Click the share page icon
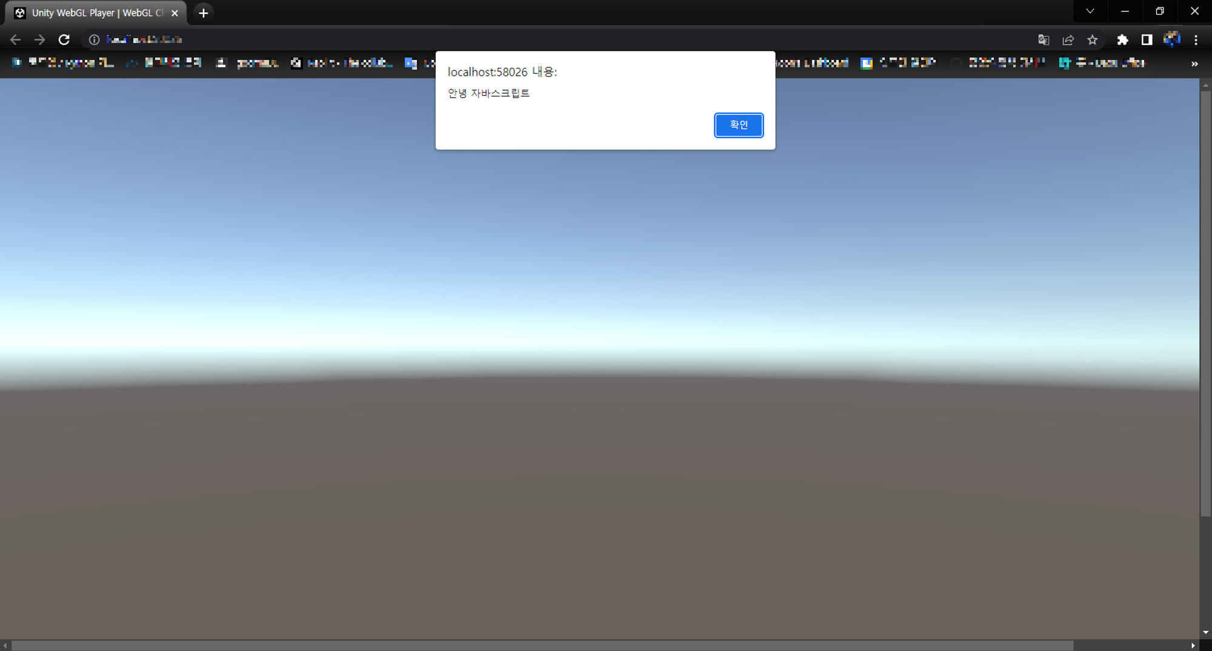This screenshot has width=1212, height=651. (1068, 39)
